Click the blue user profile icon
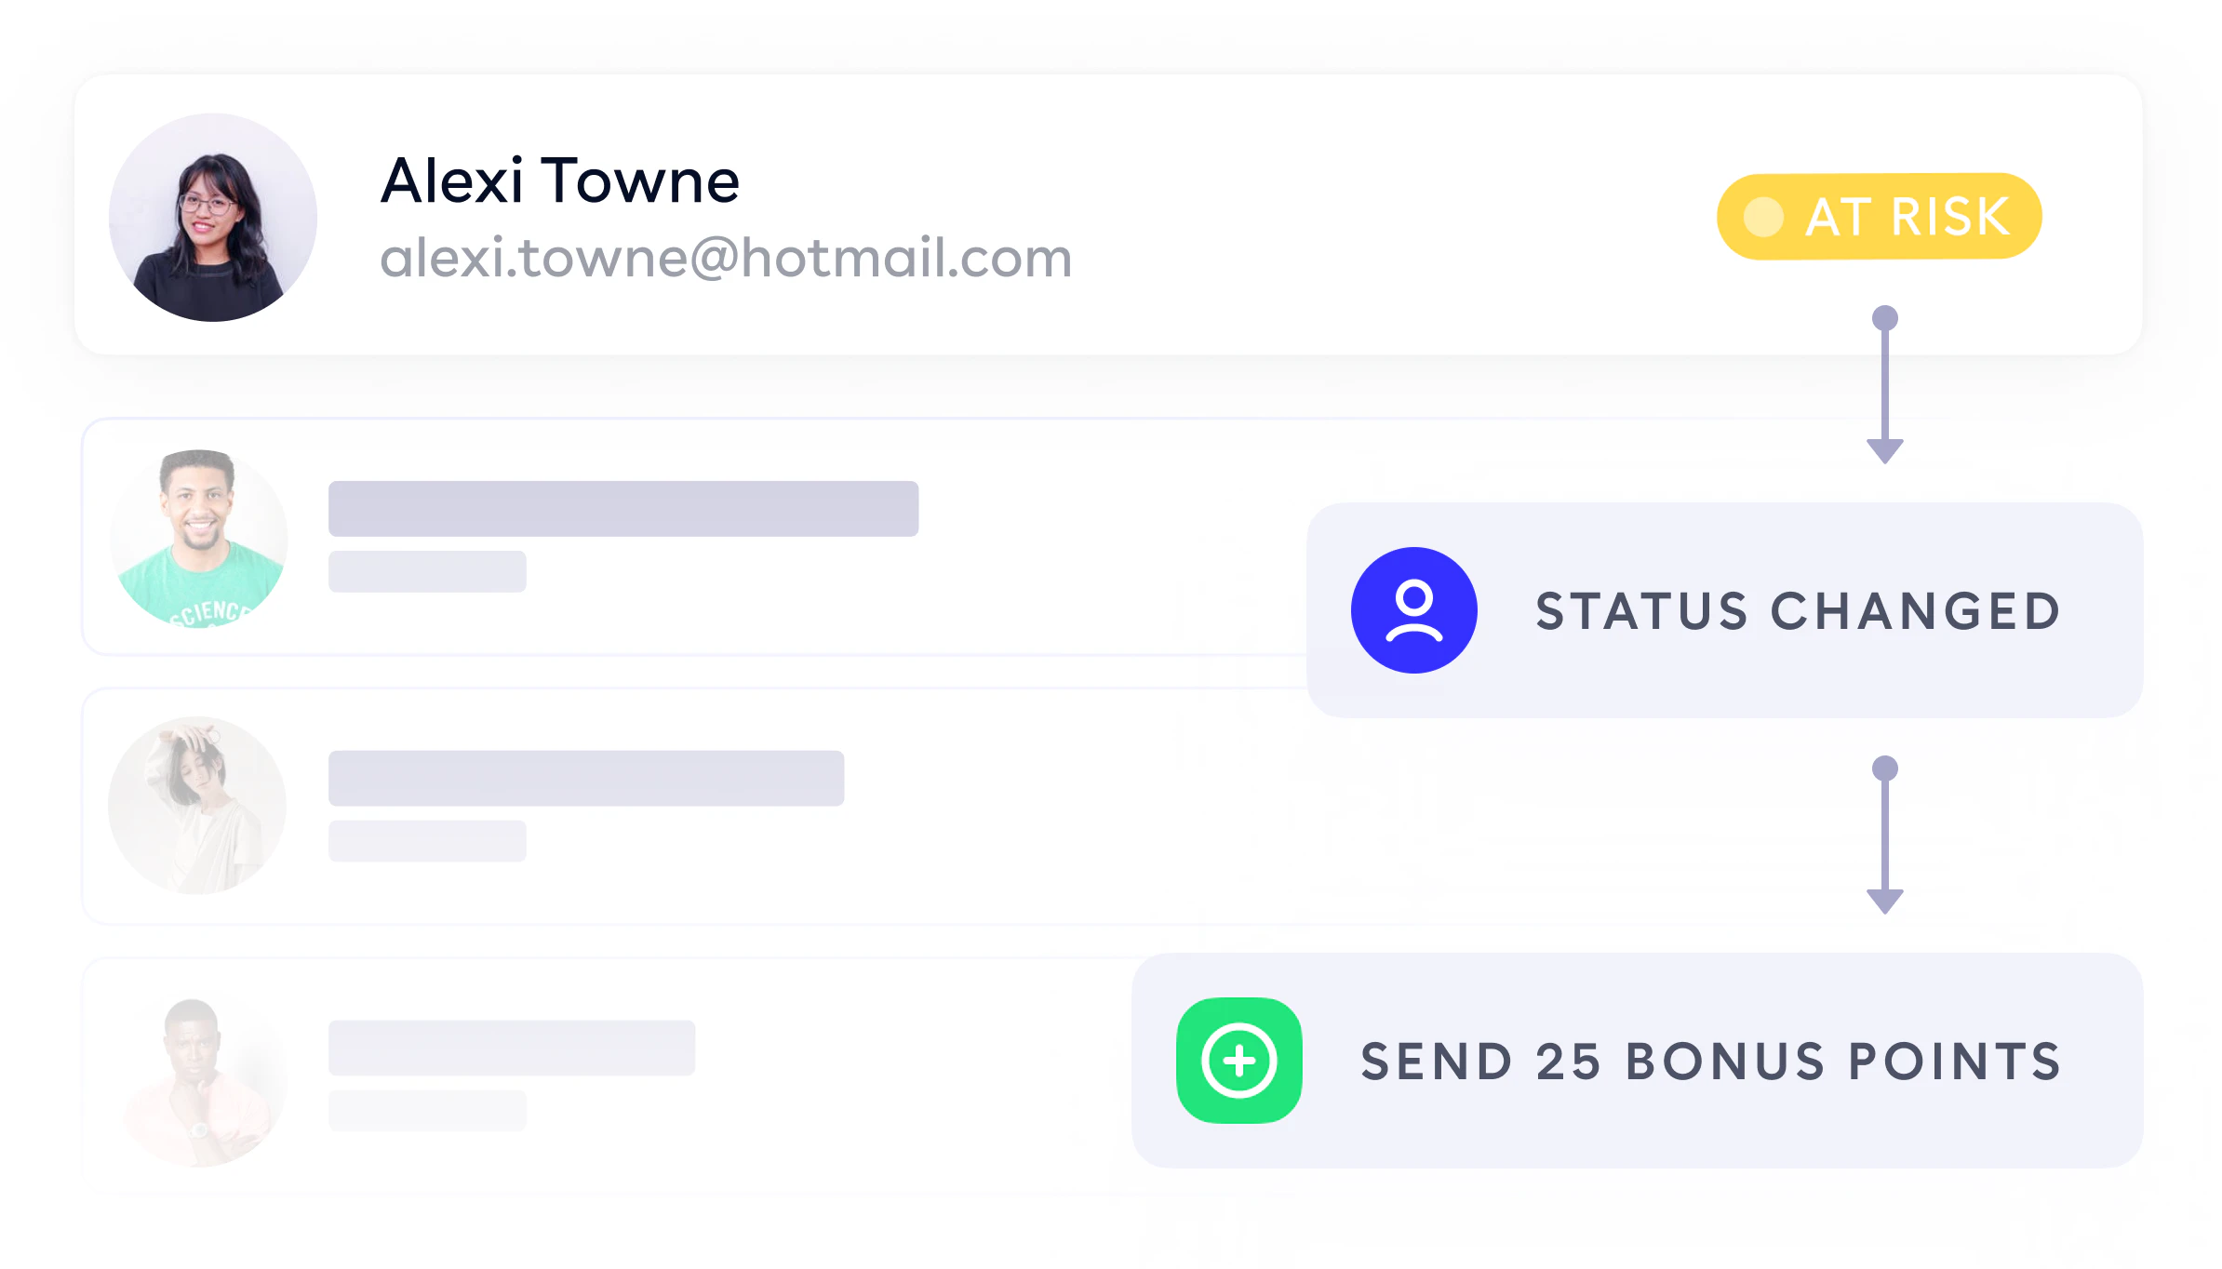This screenshot has height=1269, width=2222. (1413, 610)
